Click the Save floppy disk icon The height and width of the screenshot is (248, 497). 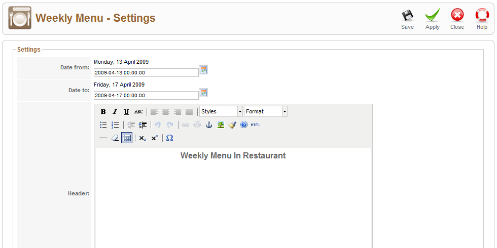[407, 16]
